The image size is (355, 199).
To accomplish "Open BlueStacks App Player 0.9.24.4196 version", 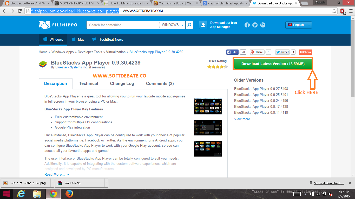I will 261,101.
